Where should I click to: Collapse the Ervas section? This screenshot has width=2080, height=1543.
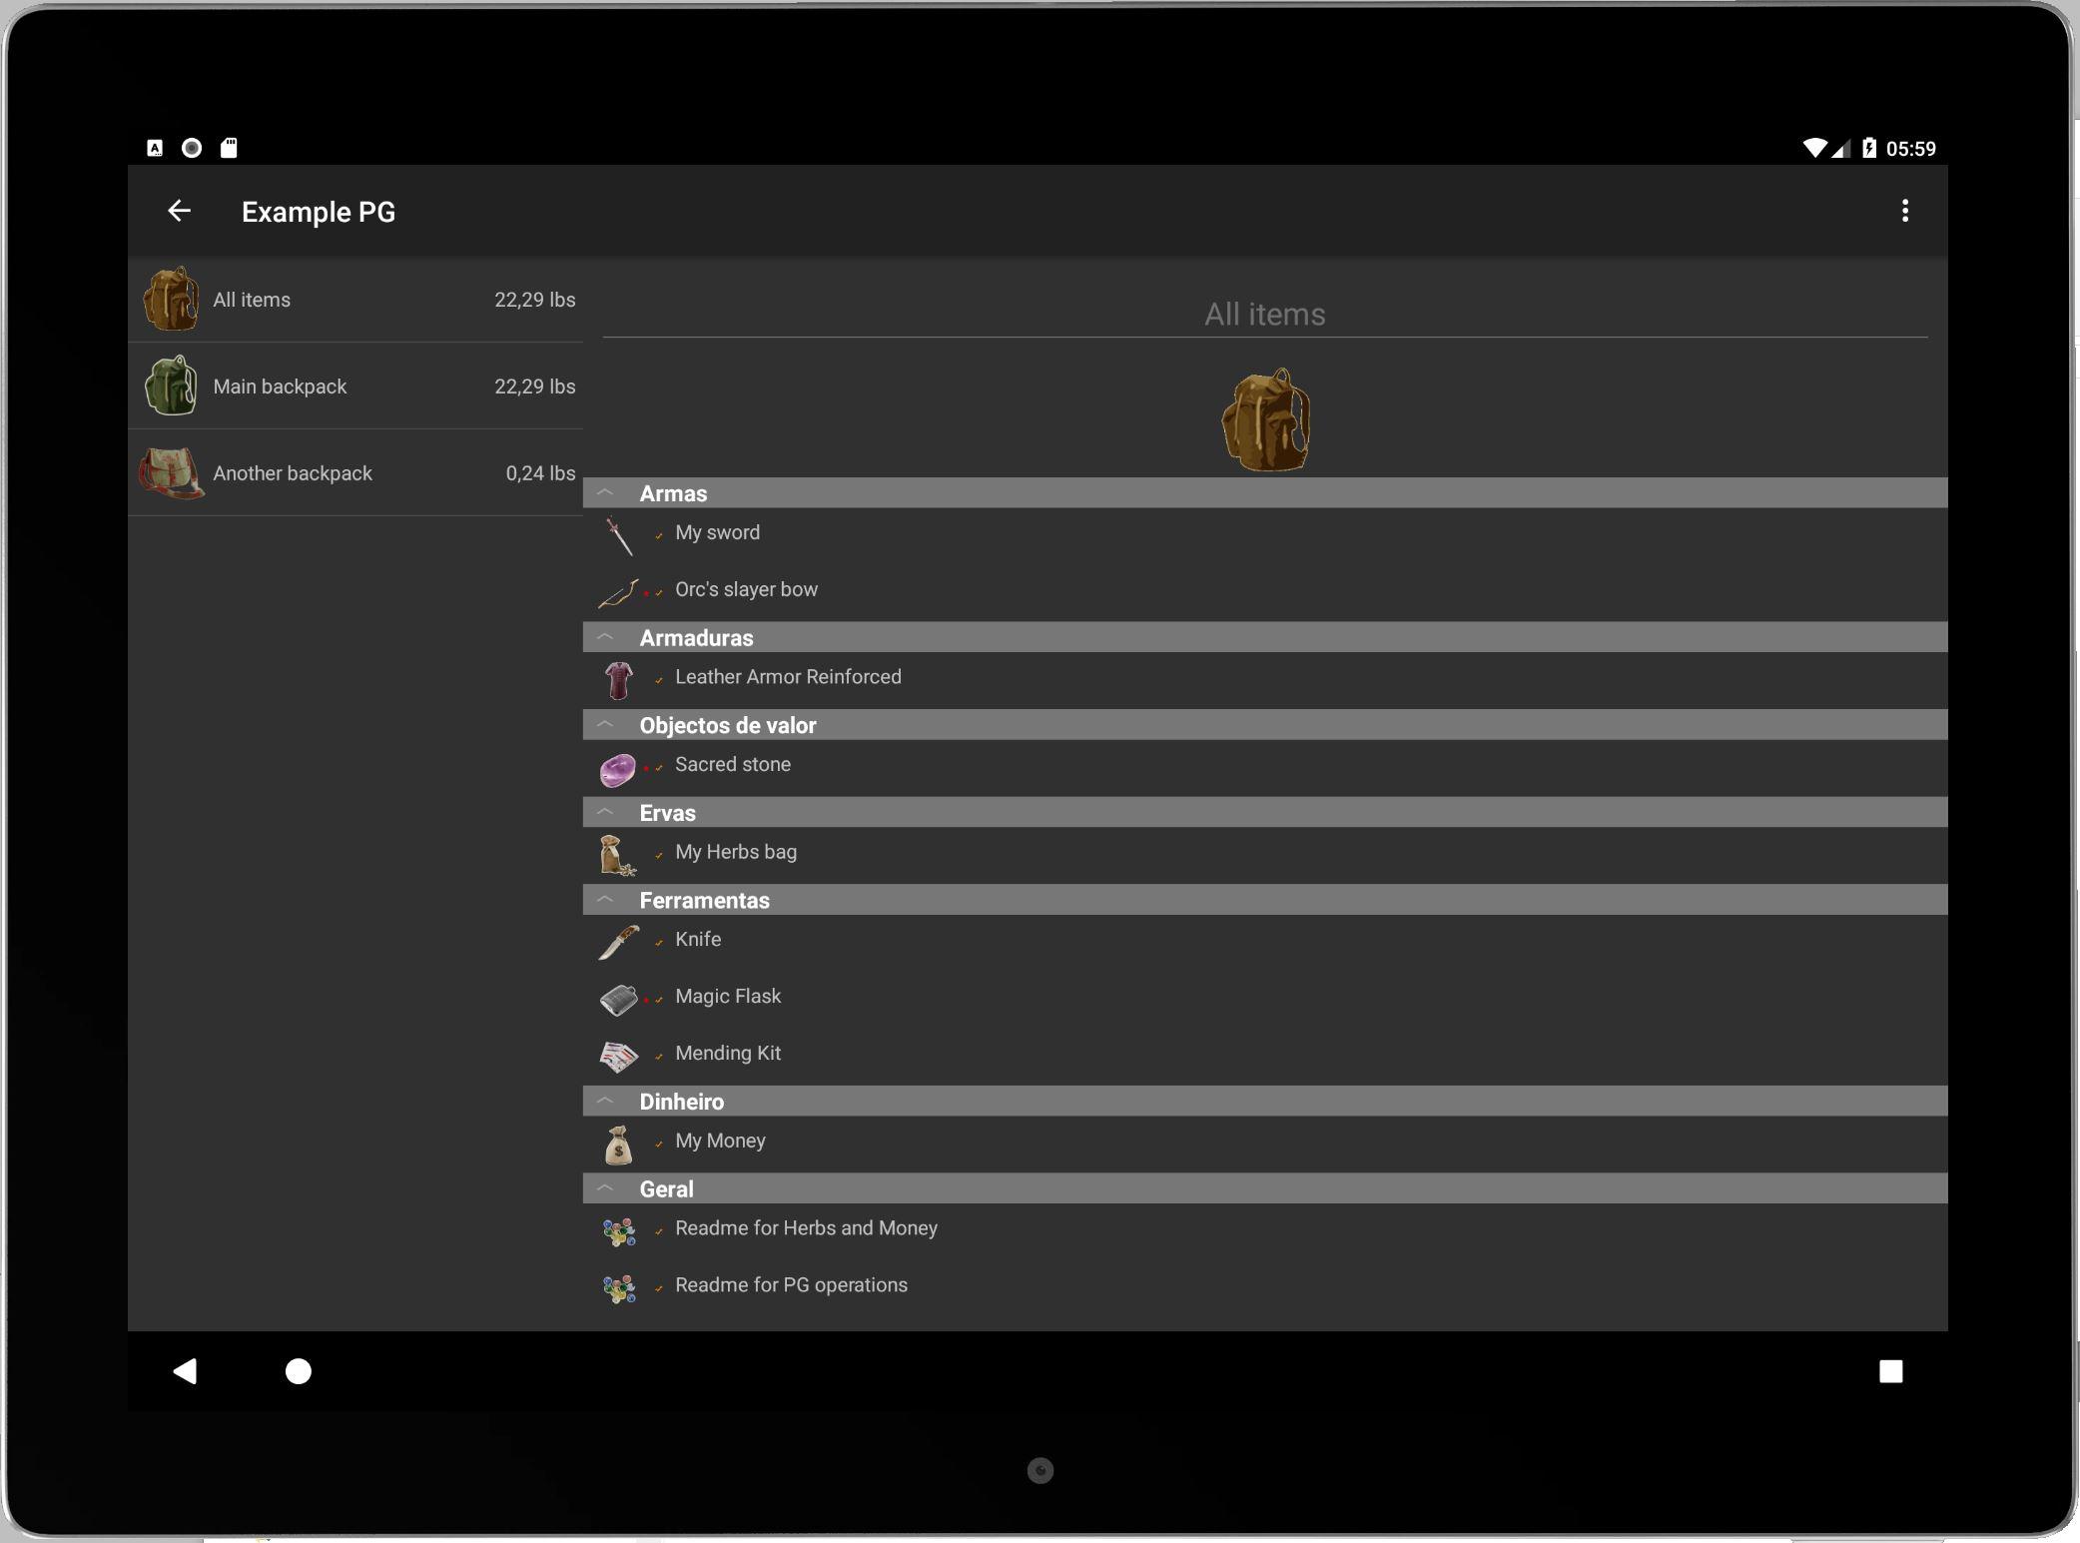(x=605, y=812)
